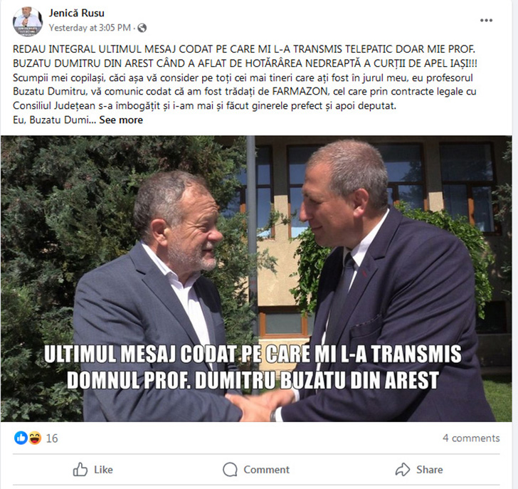Click the laughing Haha reaction emoji
518x489 pixels.
[35, 438]
